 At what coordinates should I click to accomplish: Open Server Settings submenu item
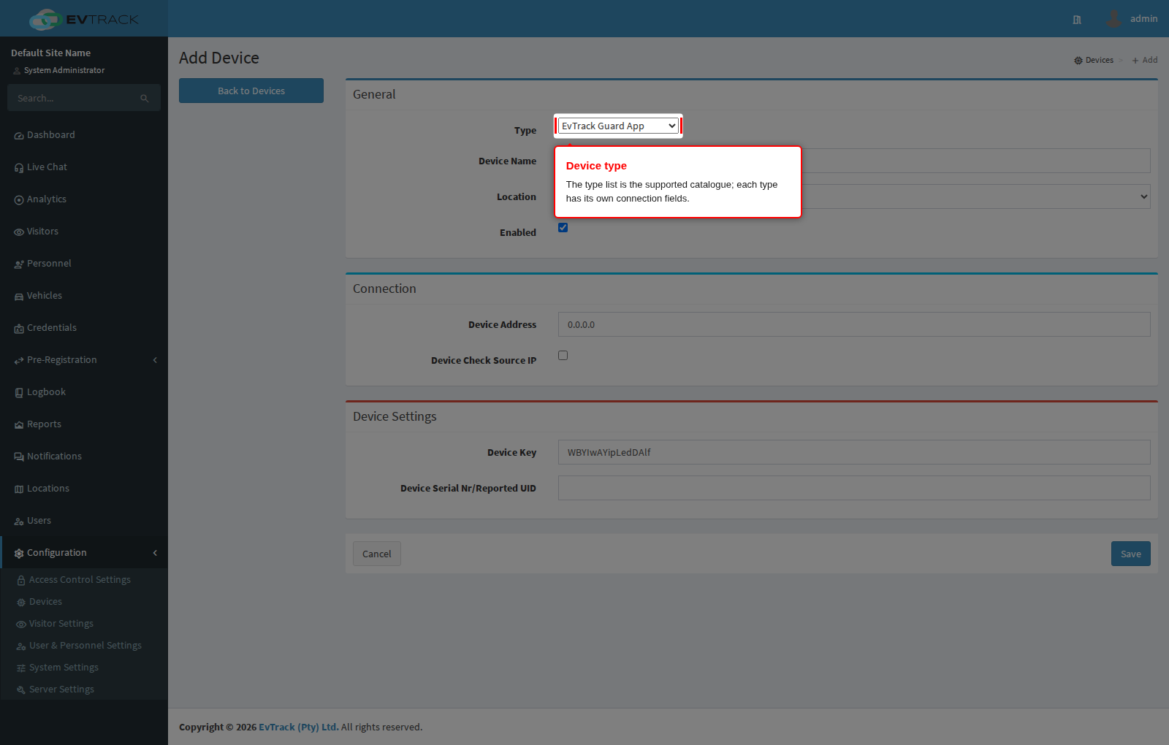84,689
